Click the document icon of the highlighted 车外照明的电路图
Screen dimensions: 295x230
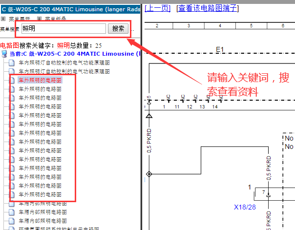click(12, 80)
